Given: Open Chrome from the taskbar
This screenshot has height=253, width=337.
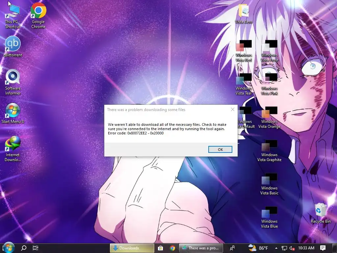Looking at the screenshot, I should click(x=172, y=248).
